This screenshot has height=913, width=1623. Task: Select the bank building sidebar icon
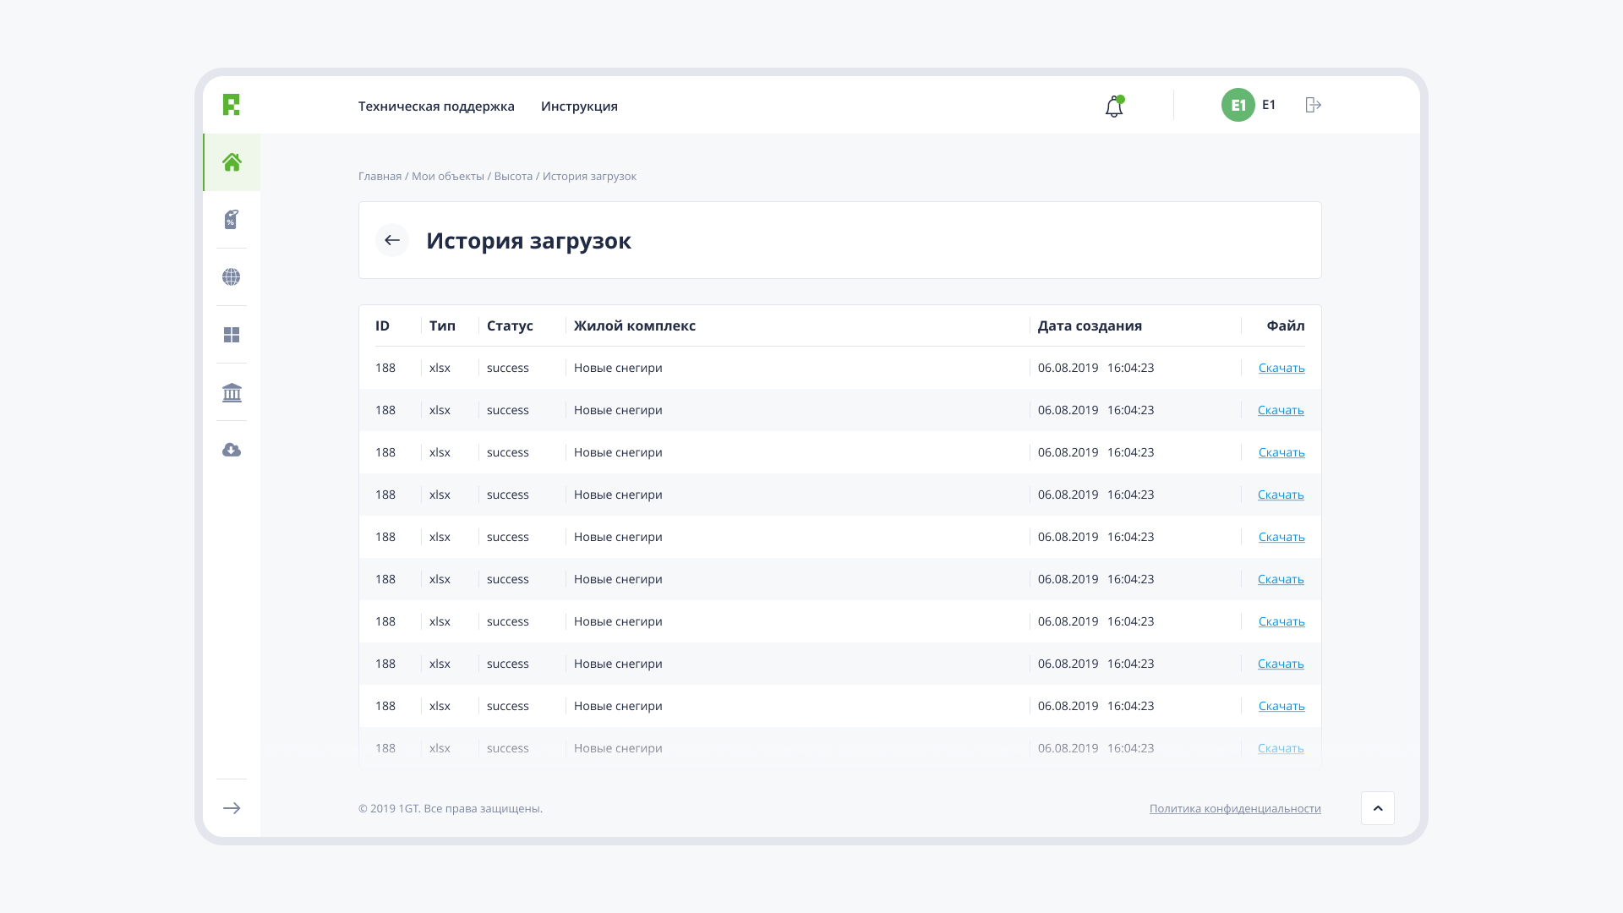[x=232, y=392]
